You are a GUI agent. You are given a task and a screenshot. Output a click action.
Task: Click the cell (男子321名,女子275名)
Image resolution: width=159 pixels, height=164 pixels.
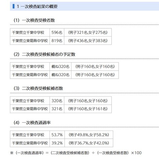point(88,32)
